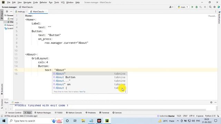Image resolution: width=221 pixels, height=124 pixels.
Task: Open editor tabs more-options icon
Action: coord(215,11)
